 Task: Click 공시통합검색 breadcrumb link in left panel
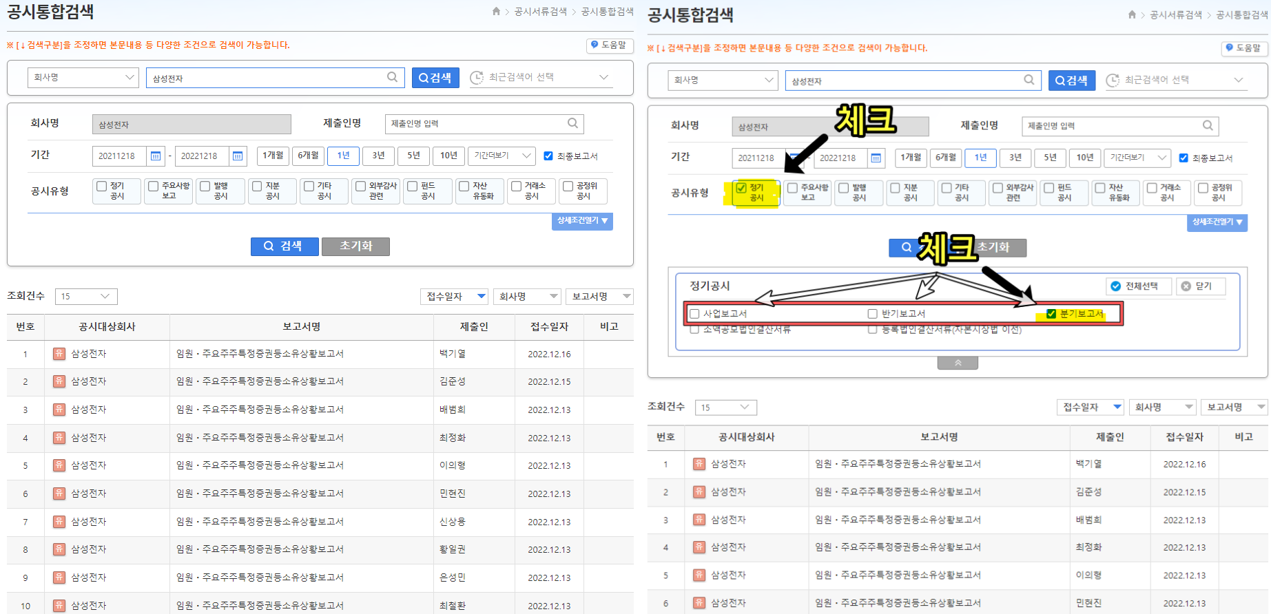(608, 11)
